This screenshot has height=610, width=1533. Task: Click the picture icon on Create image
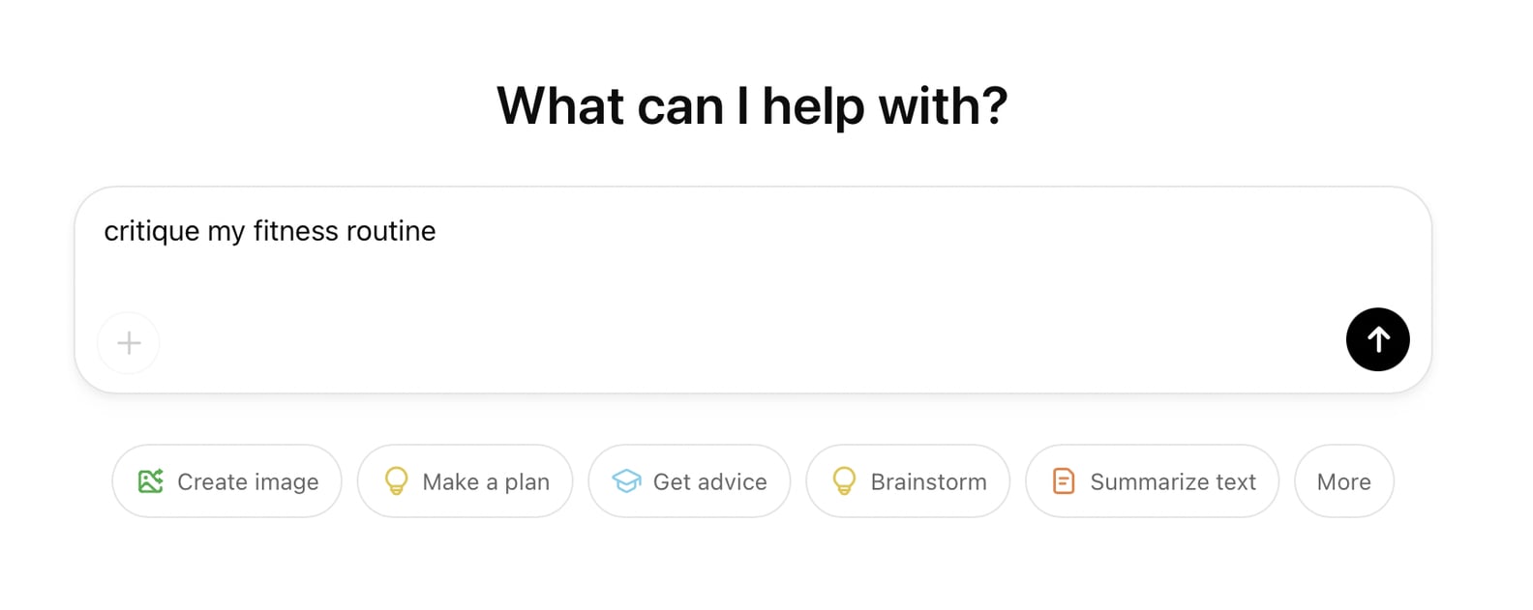coord(150,481)
